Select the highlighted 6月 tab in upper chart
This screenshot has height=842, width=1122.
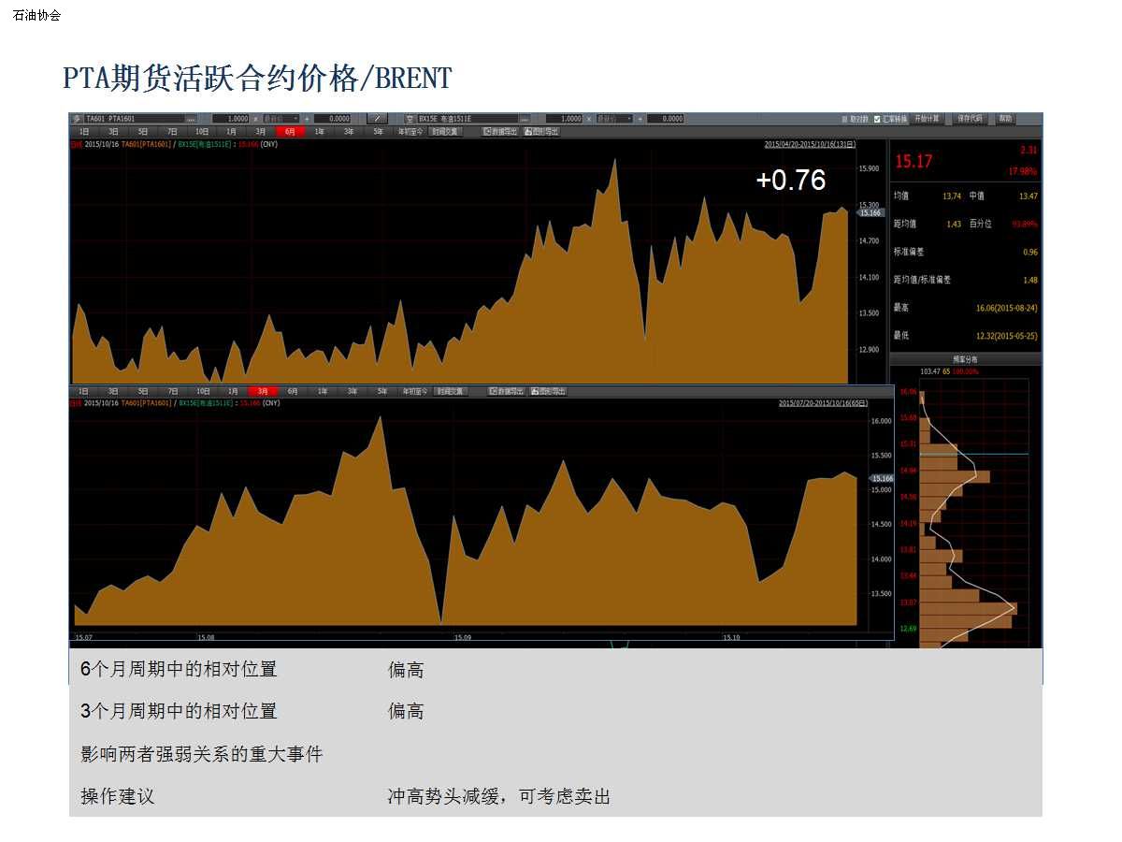290,132
